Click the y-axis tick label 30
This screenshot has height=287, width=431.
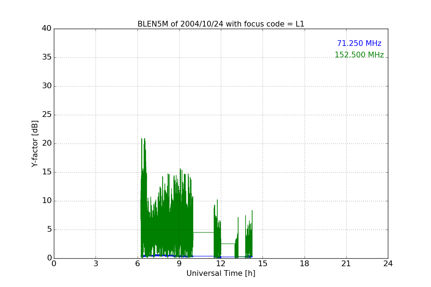(x=46, y=86)
